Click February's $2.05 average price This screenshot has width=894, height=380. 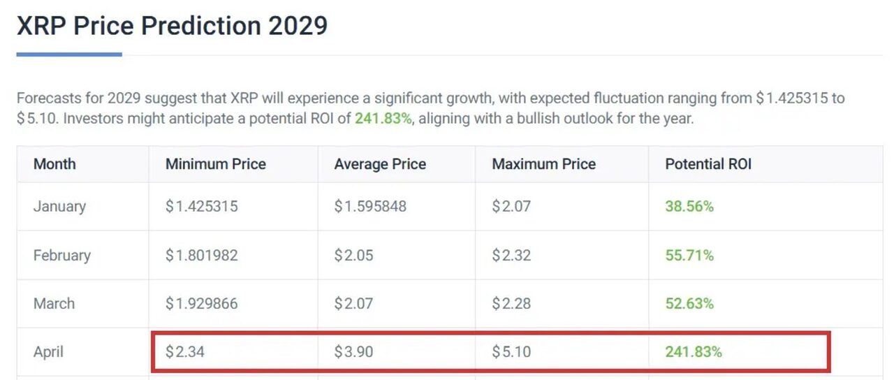[x=353, y=256]
